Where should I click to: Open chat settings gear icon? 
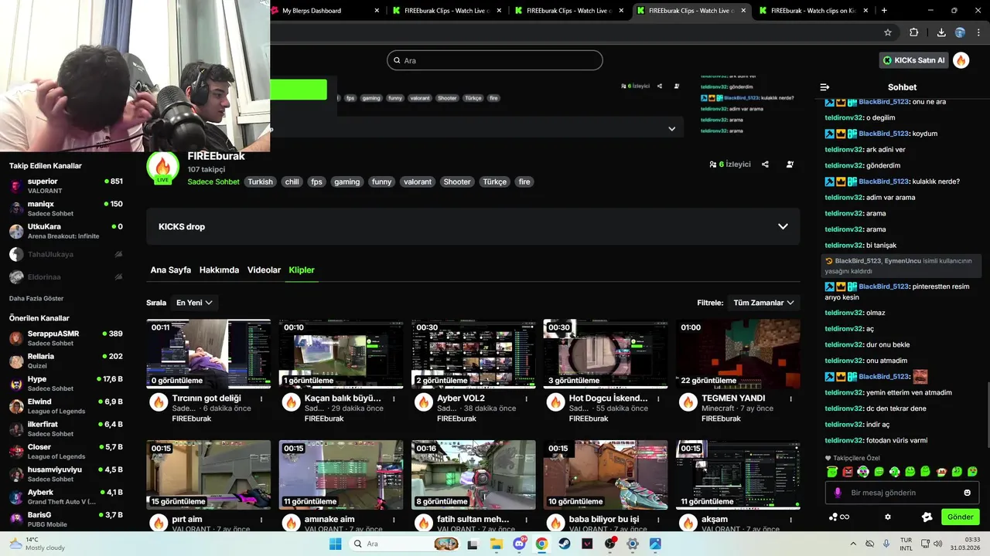click(888, 517)
